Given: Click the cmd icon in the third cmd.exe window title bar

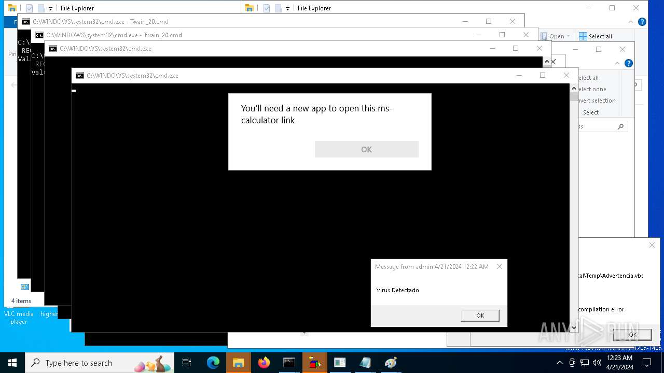Looking at the screenshot, I should tap(53, 49).
